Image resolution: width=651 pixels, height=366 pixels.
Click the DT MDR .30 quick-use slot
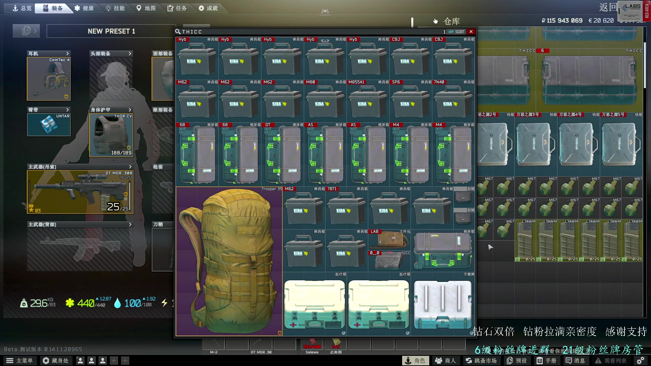tap(261, 344)
